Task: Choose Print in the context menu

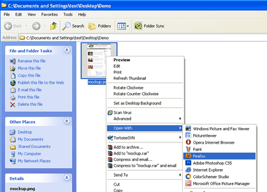Action: pos(145,72)
